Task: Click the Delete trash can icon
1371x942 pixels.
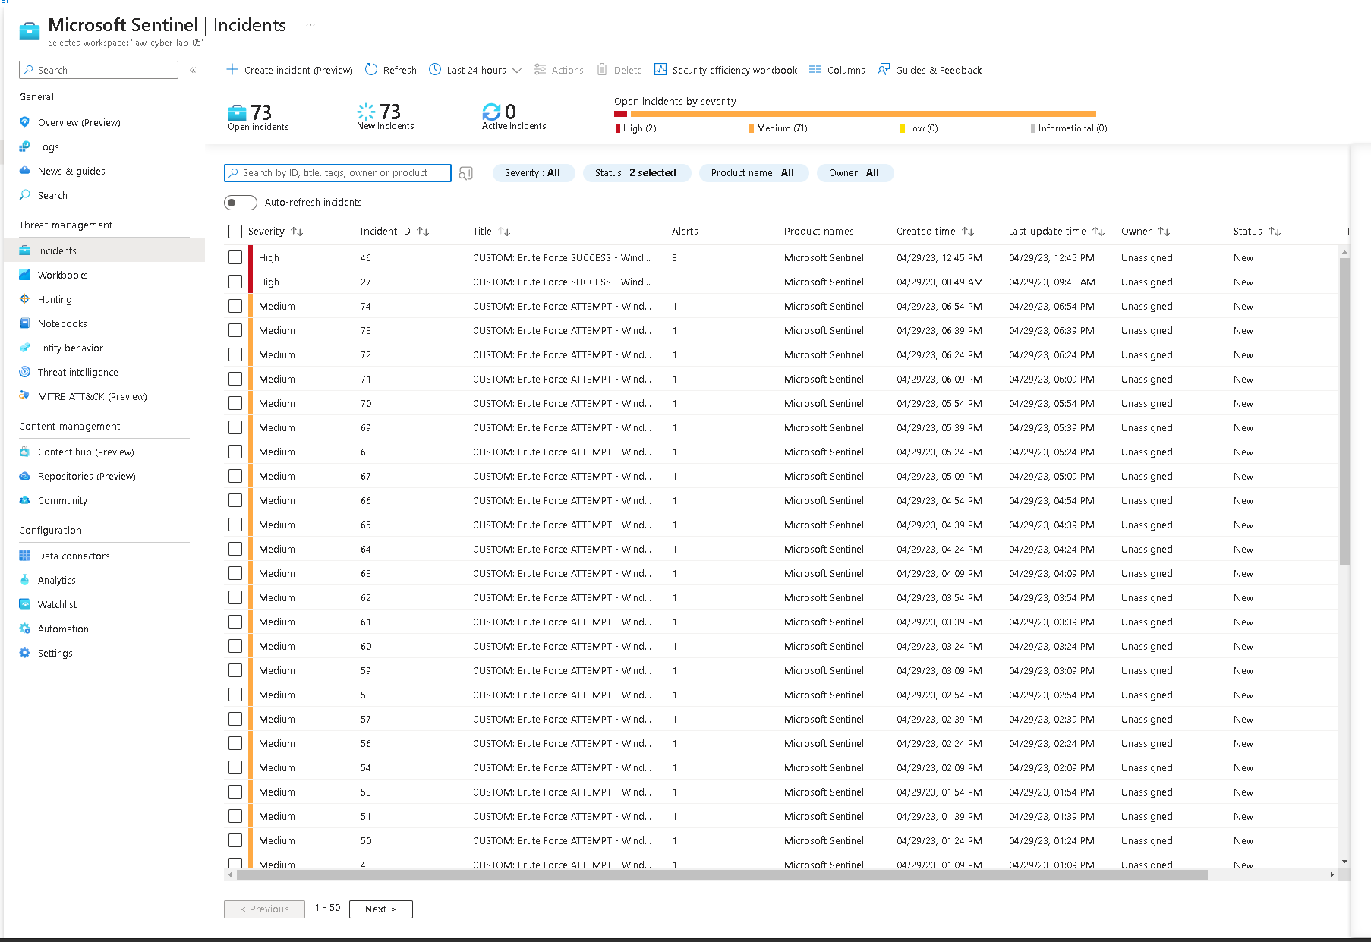Action: [602, 69]
